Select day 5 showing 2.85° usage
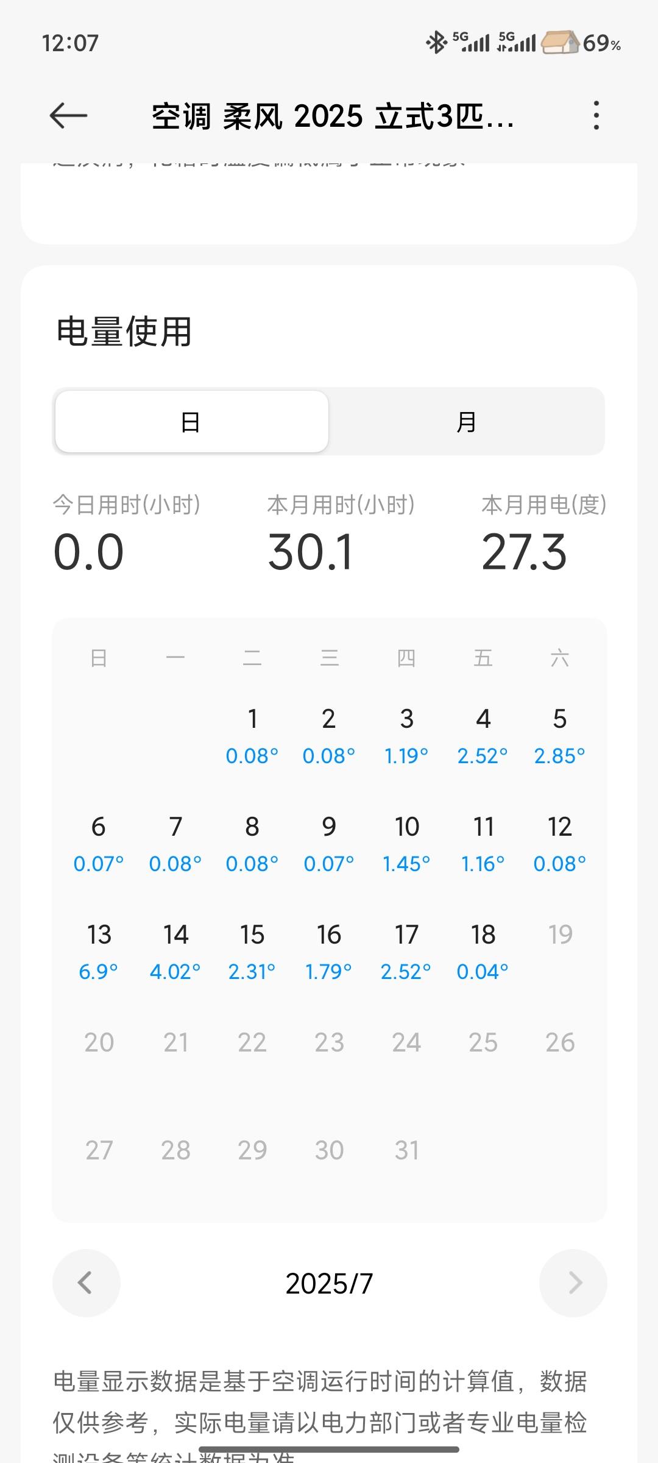658x1463 pixels. tap(559, 735)
